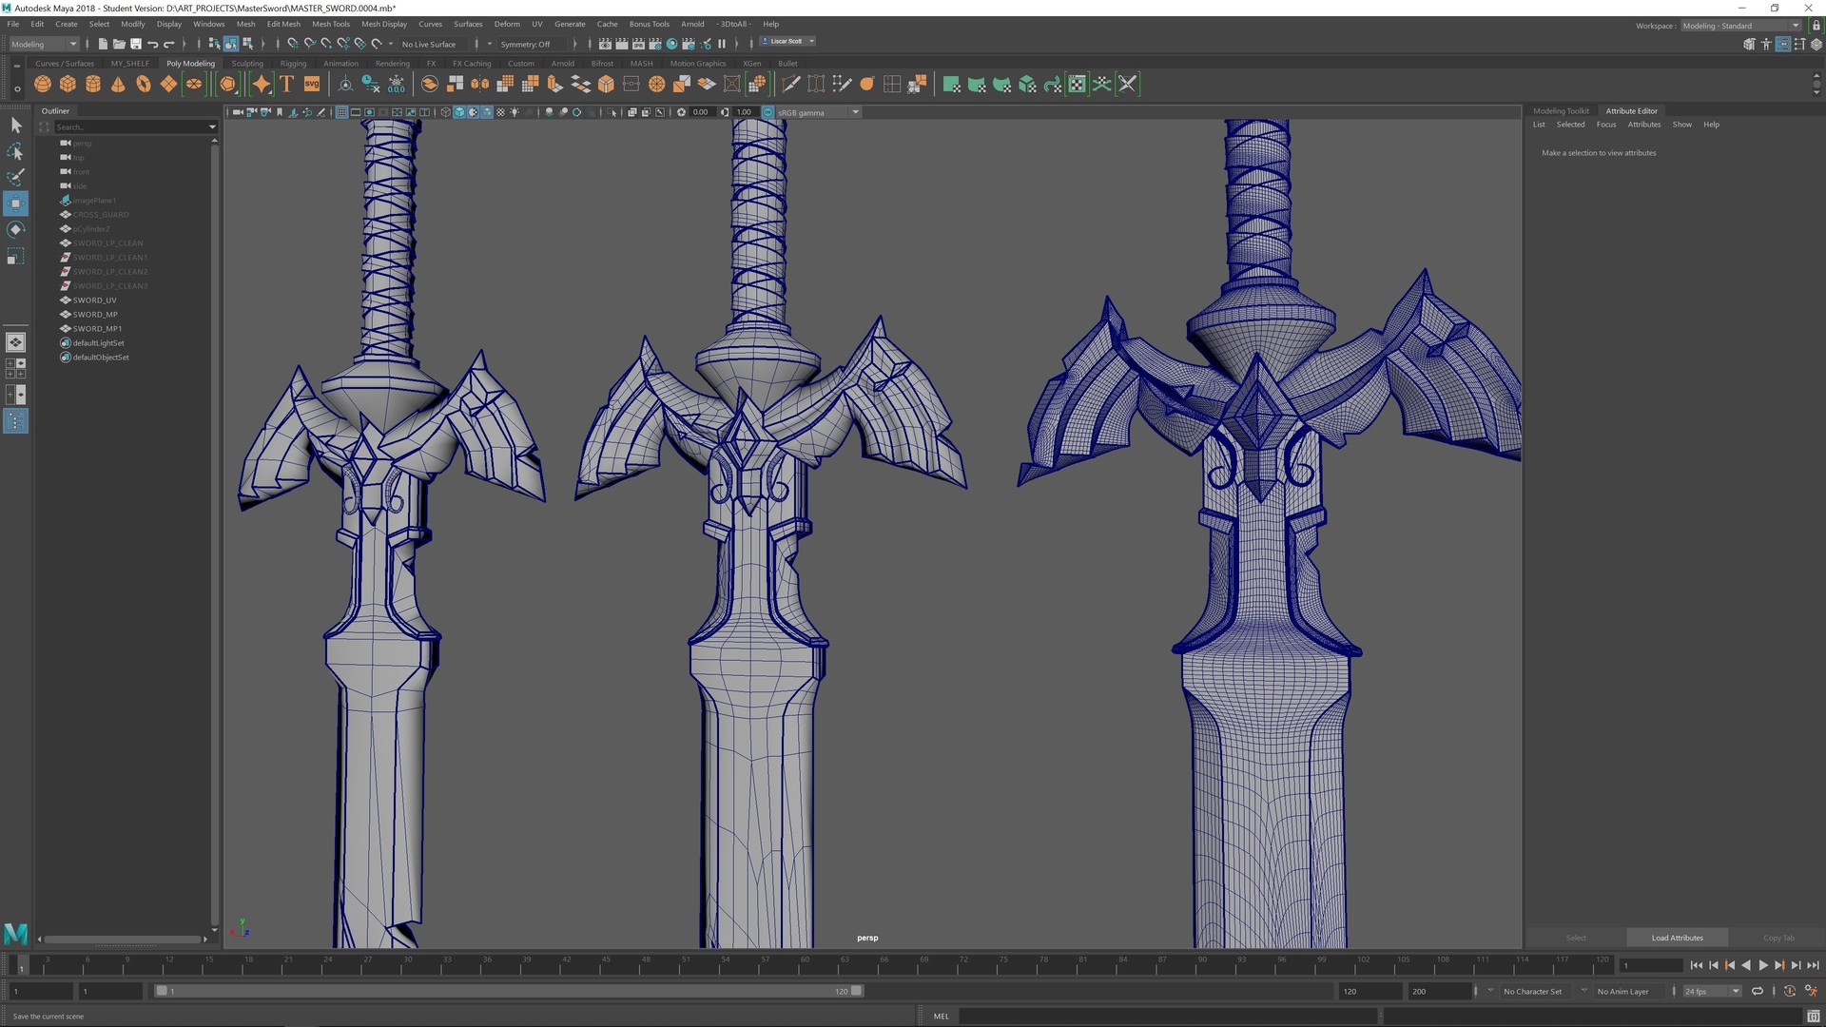Open the Modeling menu set dropdown

45,44
